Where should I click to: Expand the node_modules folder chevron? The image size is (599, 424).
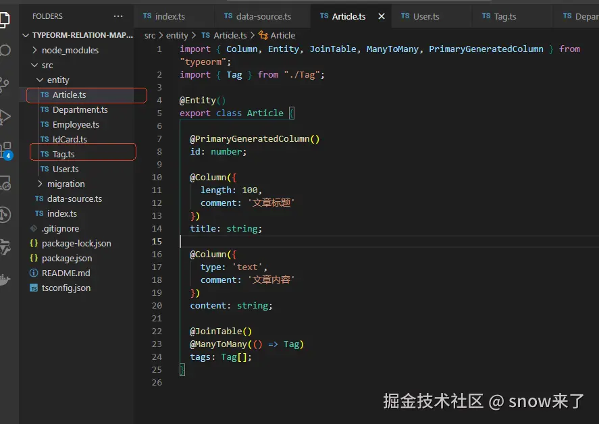(x=34, y=50)
